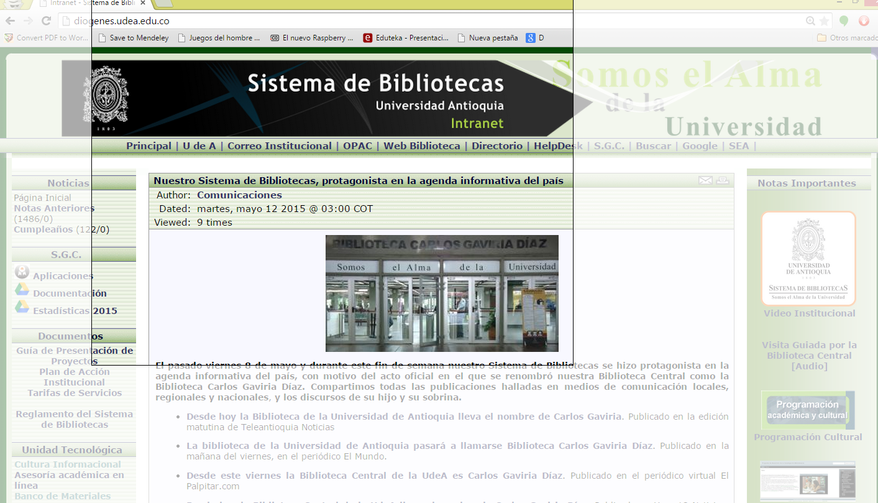Open the Save to Mendeley bookmark

(x=134, y=38)
